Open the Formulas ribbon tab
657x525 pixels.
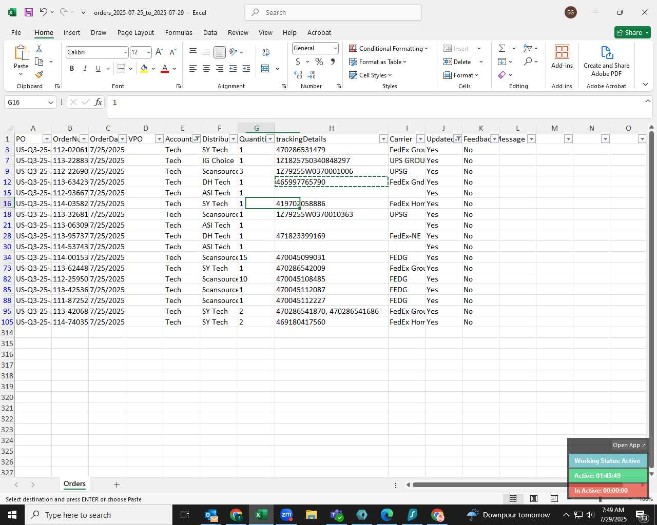(179, 32)
